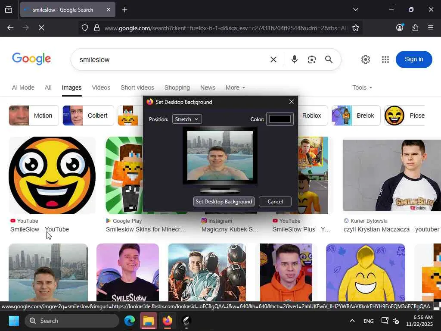Click the Sign in button
Viewport: 441px width, 331px height.
(x=414, y=59)
